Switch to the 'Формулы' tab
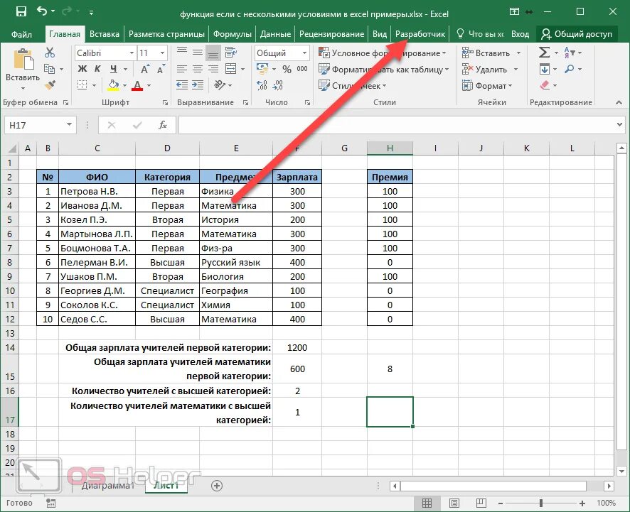This screenshot has height=512, width=630. click(233, 34)
